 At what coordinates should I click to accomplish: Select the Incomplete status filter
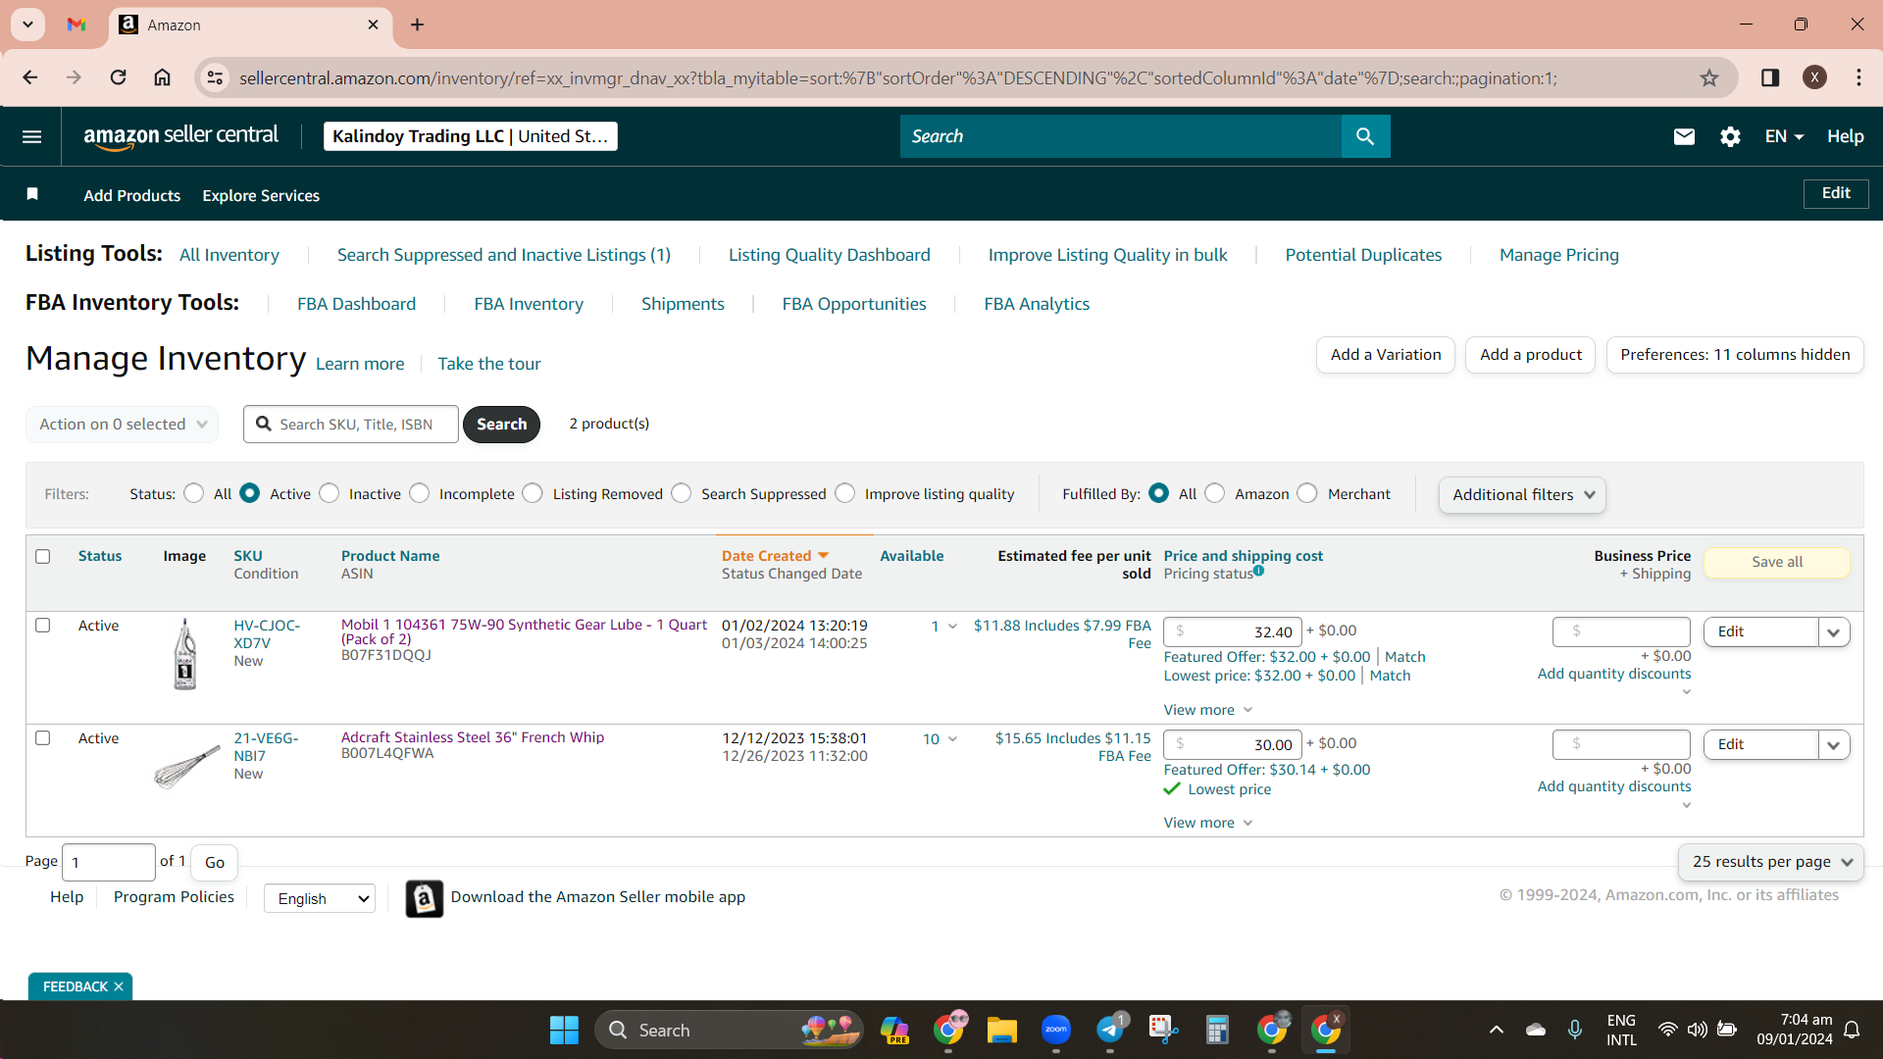tap(420, 493)
